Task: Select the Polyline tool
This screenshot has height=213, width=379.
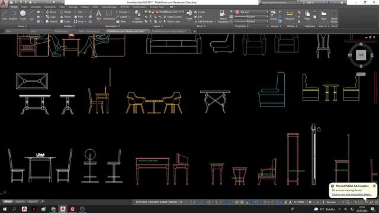Action: 13,15
